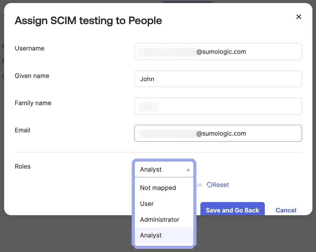This screenshot has width=316, height=252.
Task: Close the Assign SCIM testing dialog
Action: click(299, 17)
